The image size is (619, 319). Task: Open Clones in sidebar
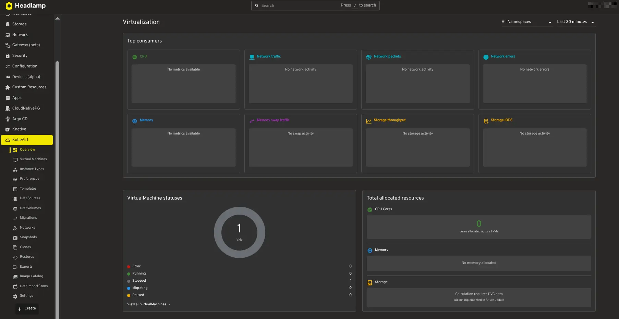tap(25, 247)
